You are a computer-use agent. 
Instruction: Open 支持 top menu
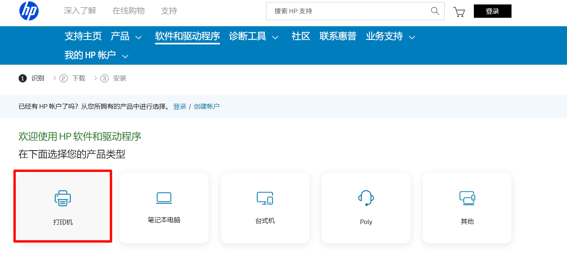pos(169,11)
